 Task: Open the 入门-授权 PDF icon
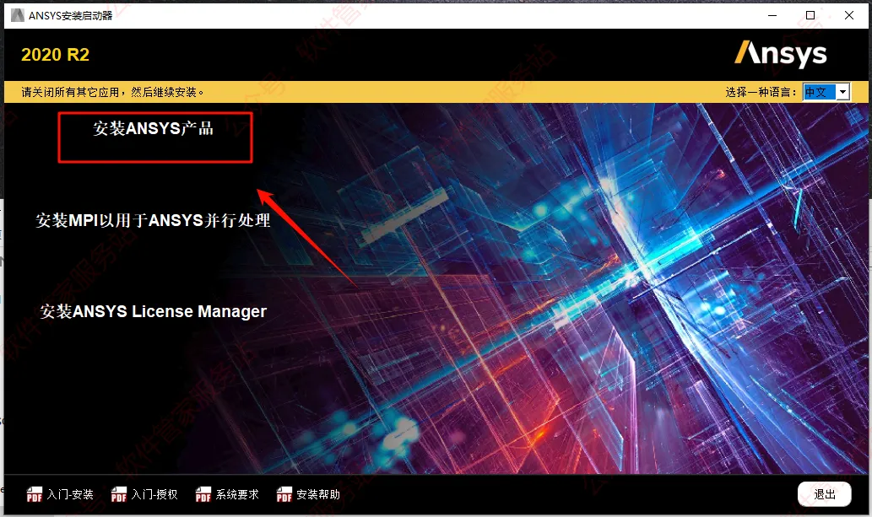click(x=119, y=494)
